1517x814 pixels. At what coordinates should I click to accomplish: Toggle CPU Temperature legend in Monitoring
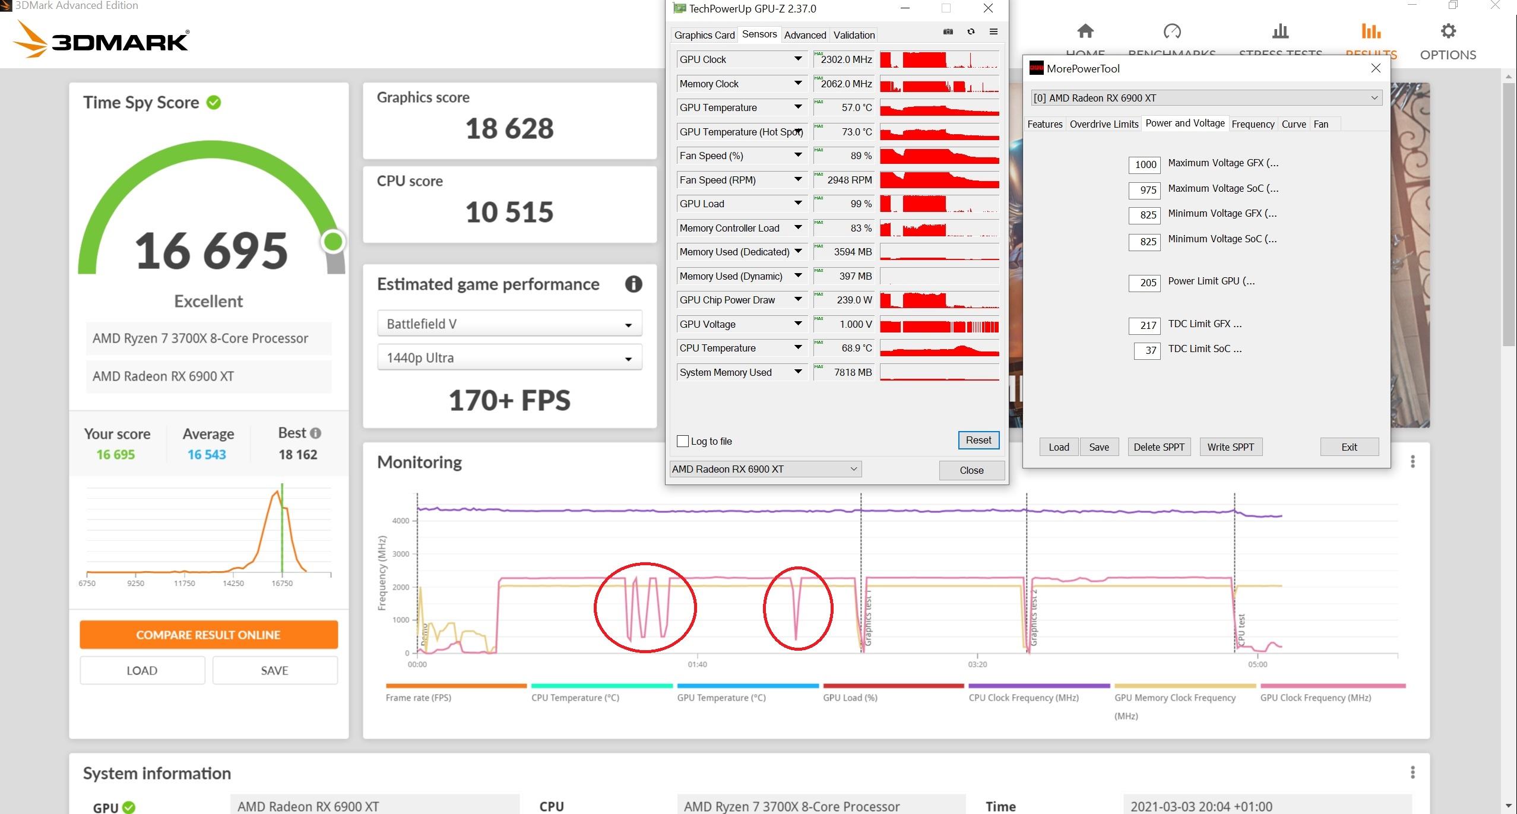coord(601,693)
